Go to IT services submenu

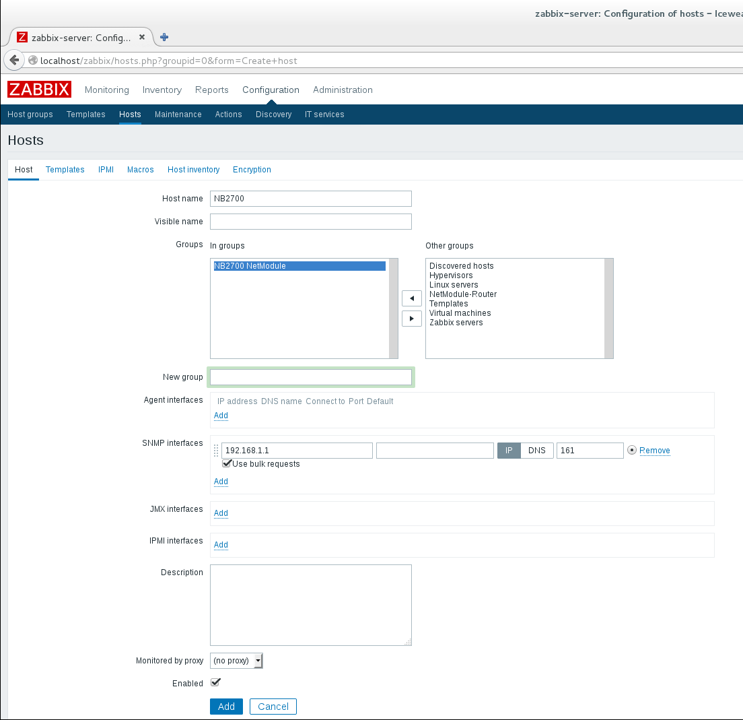click(x=324, y=114)
